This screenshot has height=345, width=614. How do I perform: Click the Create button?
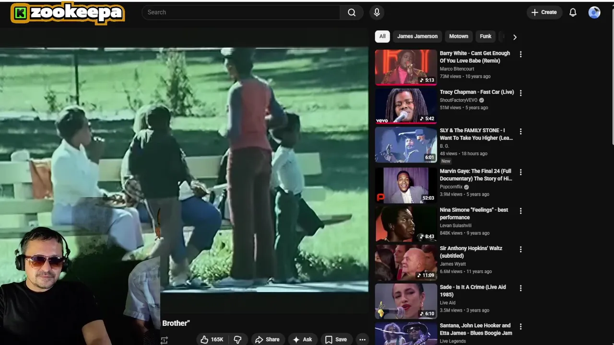(544, 12)
